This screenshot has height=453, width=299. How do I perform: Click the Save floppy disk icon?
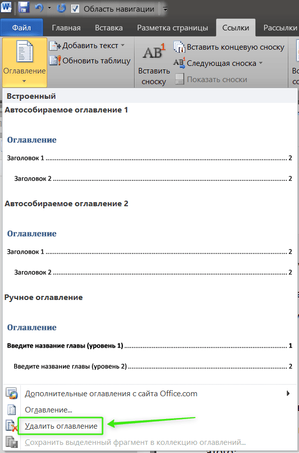24,7
